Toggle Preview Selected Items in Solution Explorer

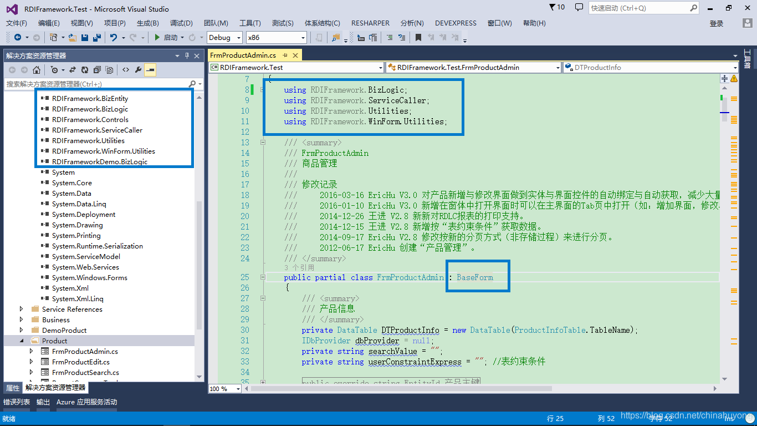pyautogui.click(x=150, y=70)
